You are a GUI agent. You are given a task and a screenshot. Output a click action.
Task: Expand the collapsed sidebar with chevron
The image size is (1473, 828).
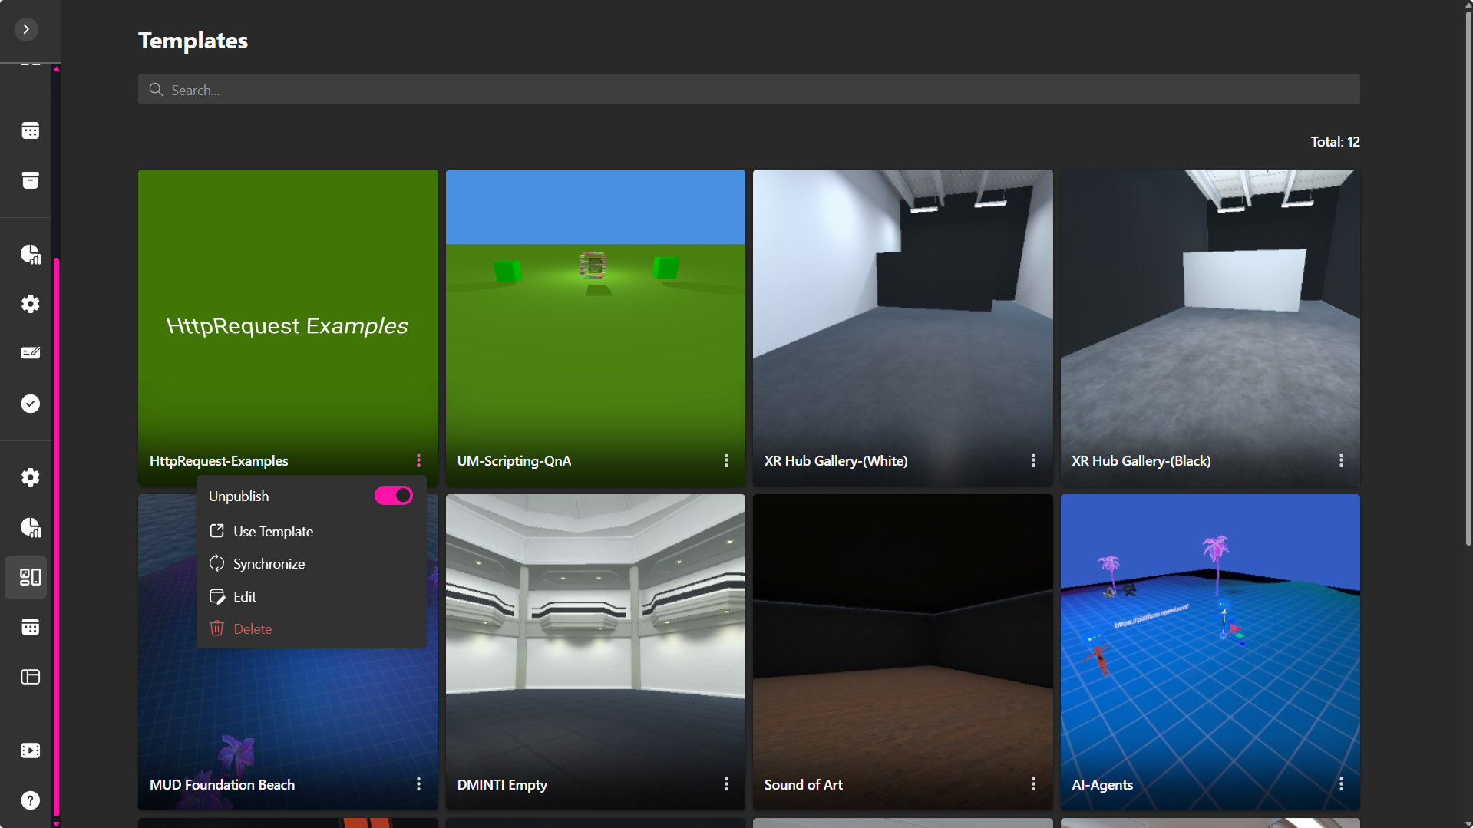pyautogui.click(x=26, y=29)
